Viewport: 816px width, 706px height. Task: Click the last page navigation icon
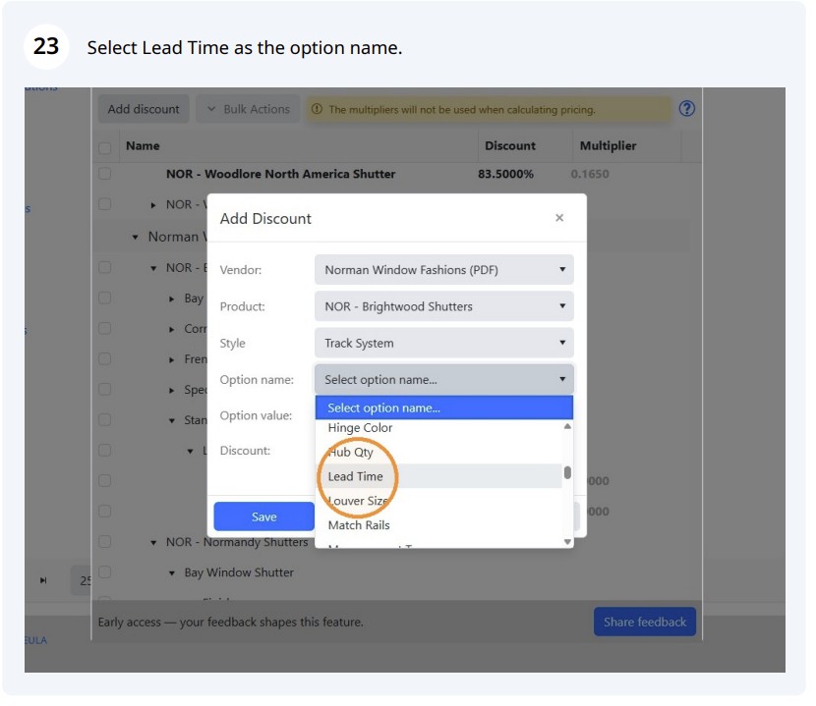tap(43, 580)
